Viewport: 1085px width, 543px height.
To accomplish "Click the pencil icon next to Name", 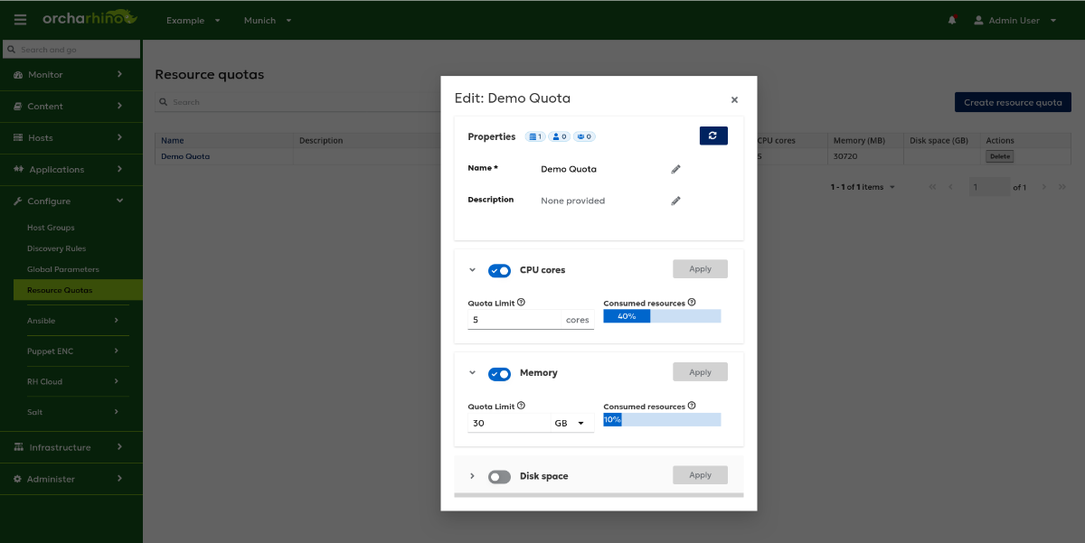I will point(675,169).
